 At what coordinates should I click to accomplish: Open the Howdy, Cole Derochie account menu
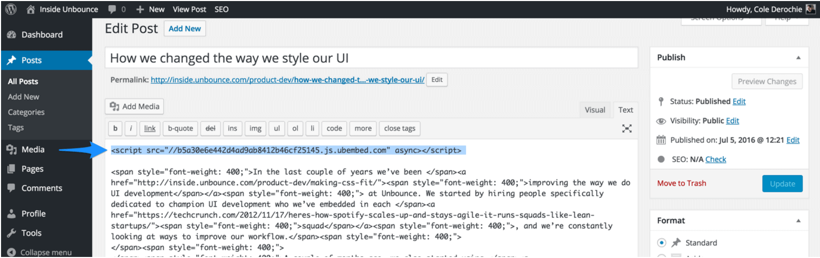(772, 9)
